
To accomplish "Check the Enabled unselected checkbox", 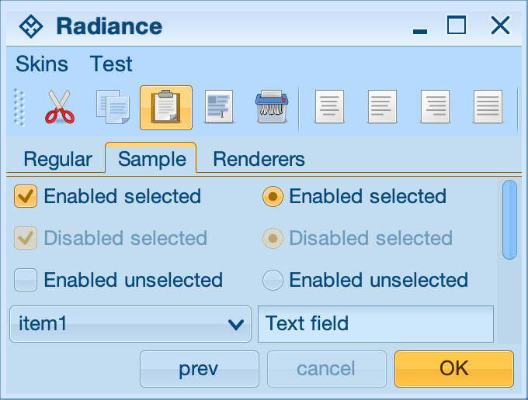I will point(26,280).
